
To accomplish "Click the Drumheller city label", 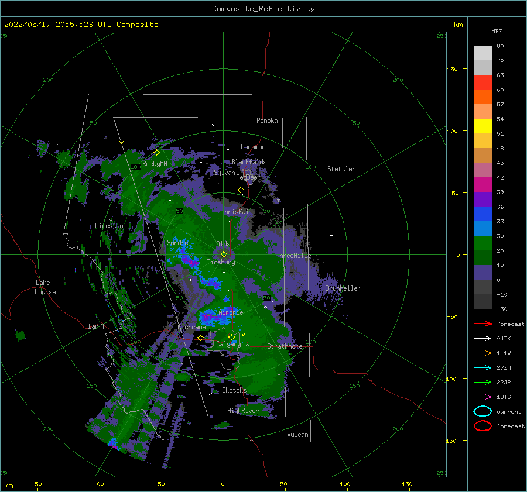I will coord(343,288).
